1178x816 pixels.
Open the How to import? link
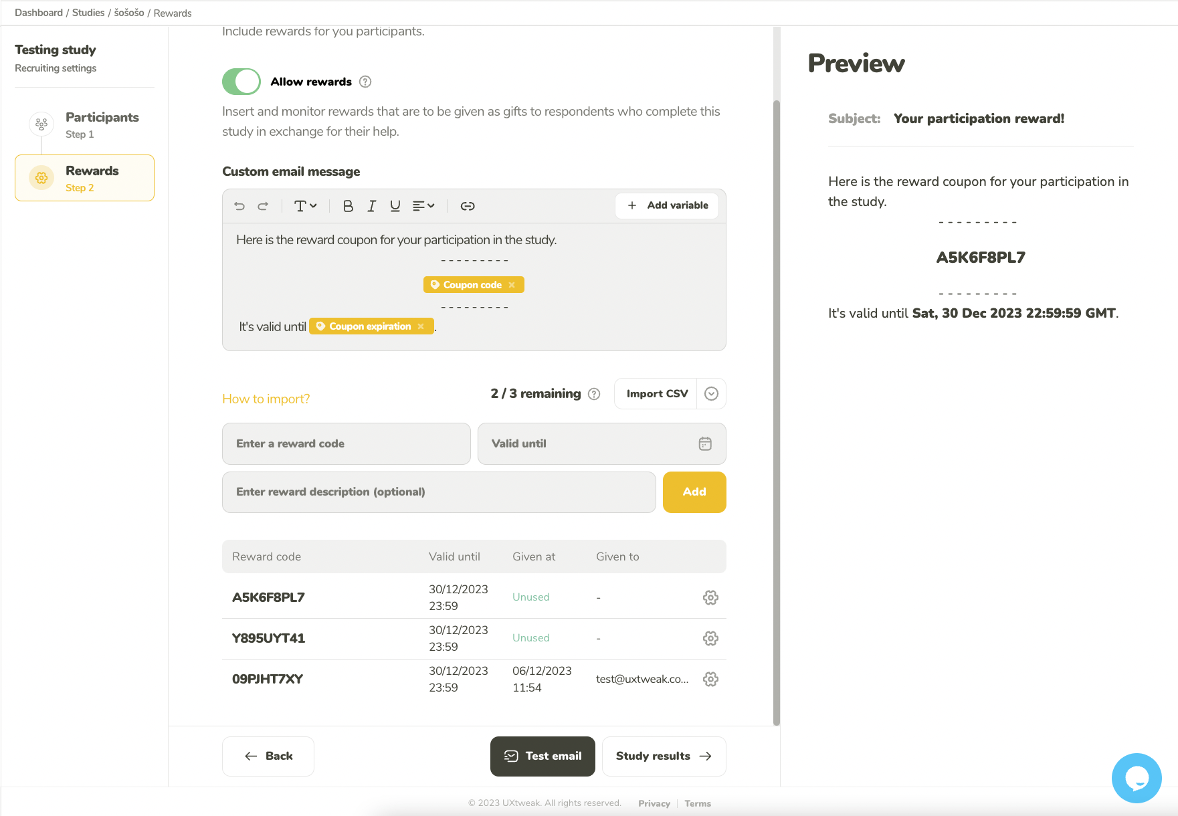click(266, 399)
